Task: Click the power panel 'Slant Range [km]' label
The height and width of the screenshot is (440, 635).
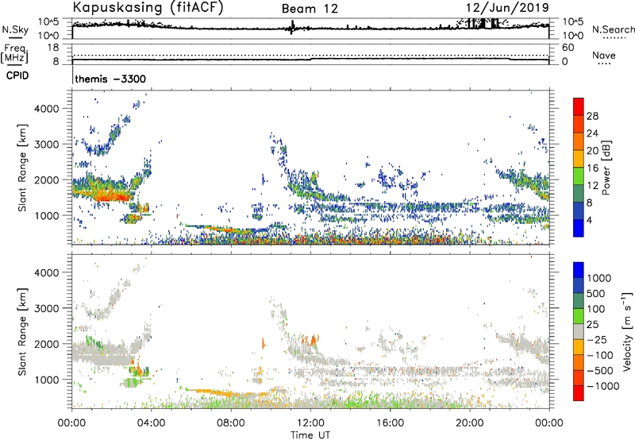Action: 22,168
